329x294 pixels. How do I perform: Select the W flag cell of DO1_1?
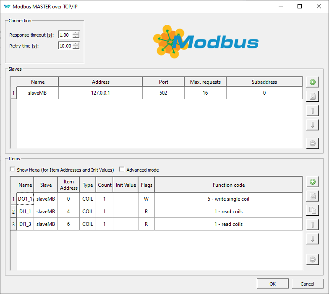[x=146, y=199]
